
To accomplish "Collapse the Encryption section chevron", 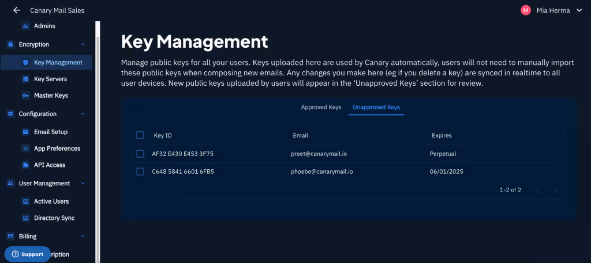I will coord(83,44).
